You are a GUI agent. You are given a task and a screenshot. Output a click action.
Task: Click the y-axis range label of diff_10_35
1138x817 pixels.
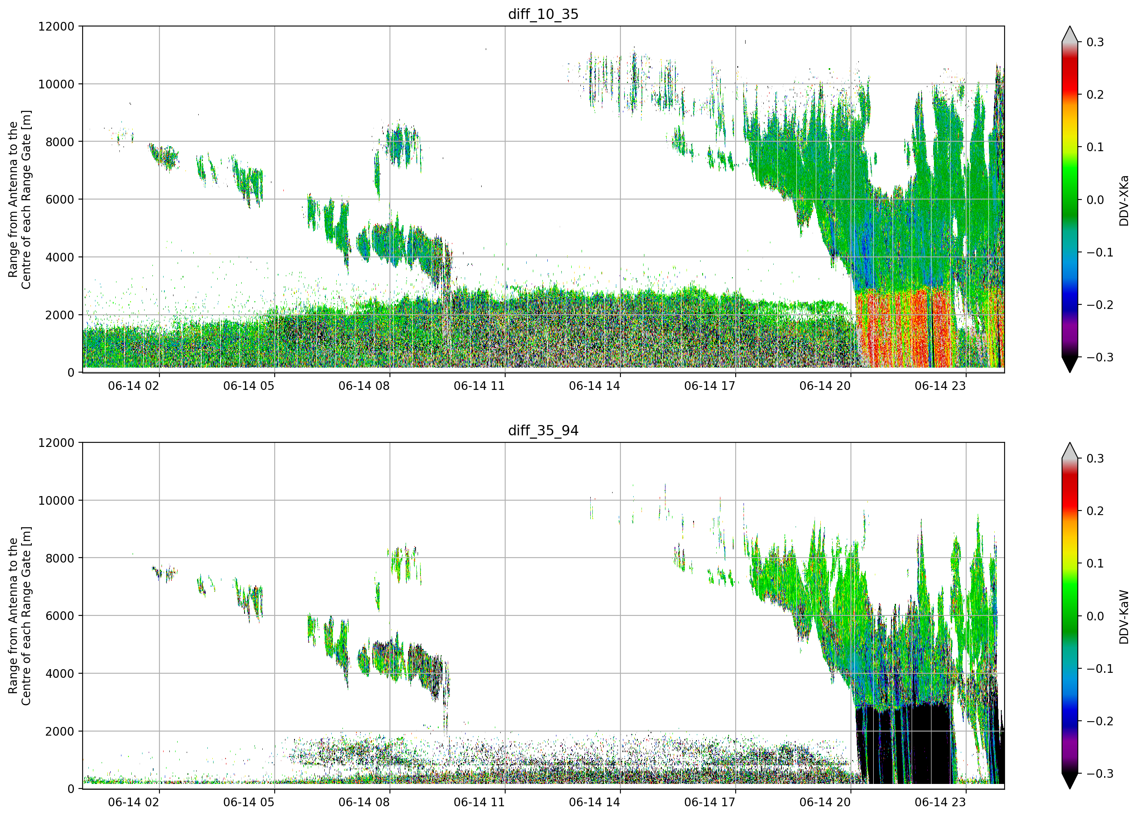click(x=19, y=199)
